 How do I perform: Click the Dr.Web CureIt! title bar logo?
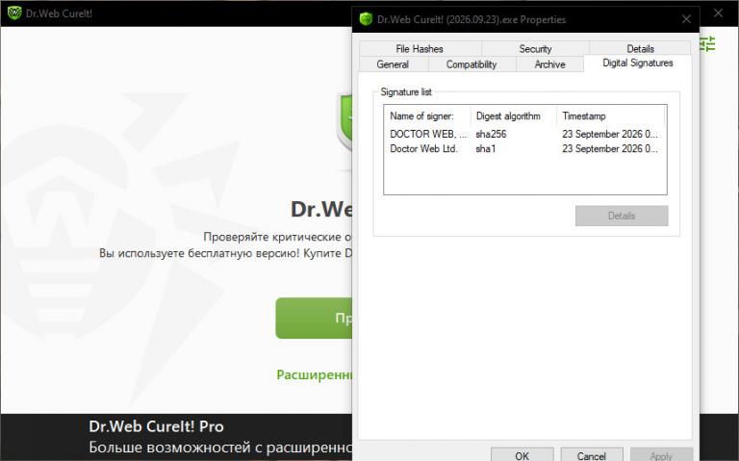[14, 13]
